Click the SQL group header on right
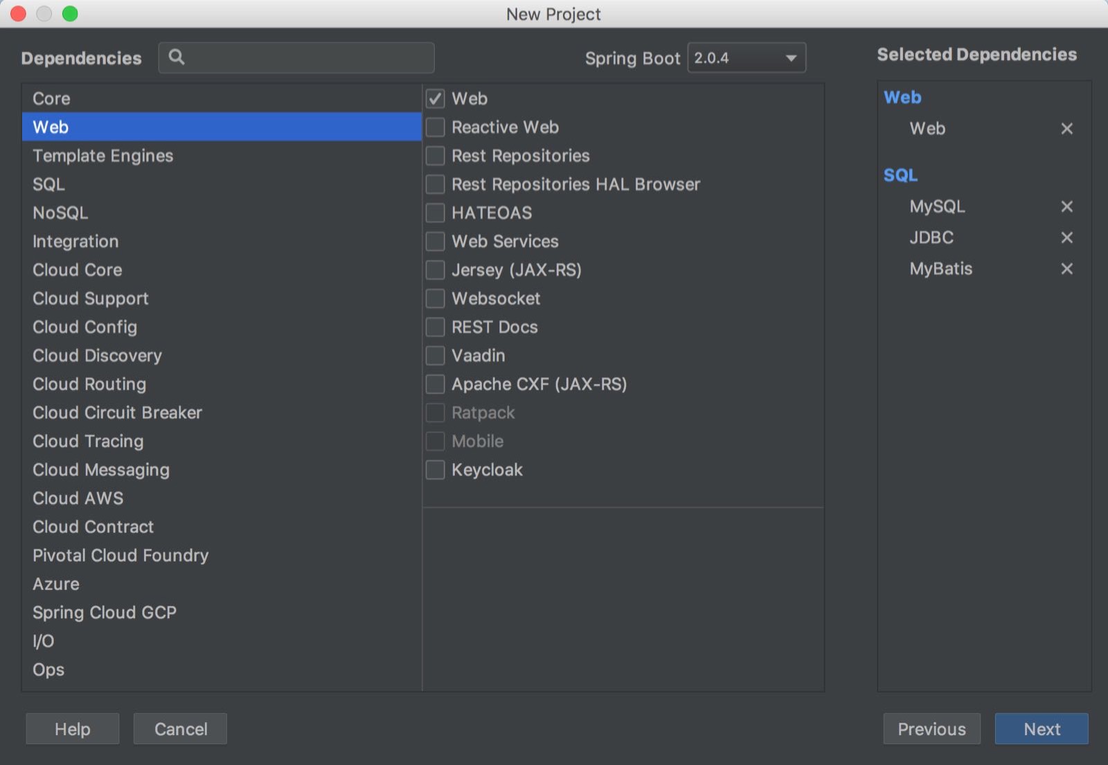 pyautogui.click(x=900, y=175)
